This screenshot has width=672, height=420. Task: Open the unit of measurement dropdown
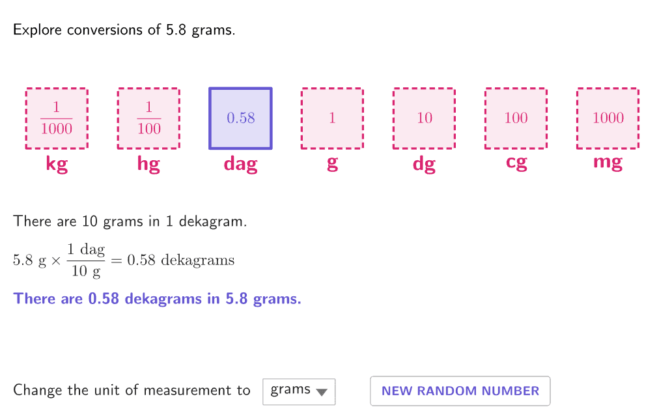(298, 391)
